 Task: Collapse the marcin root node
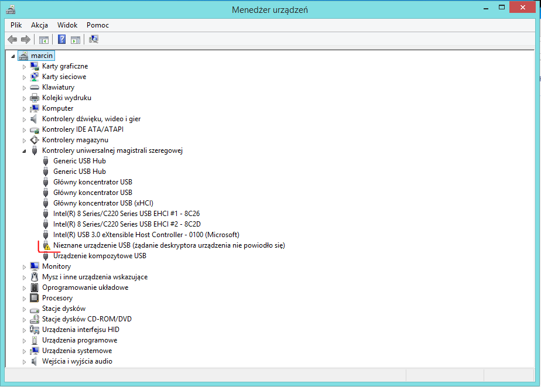click(13, 56)
